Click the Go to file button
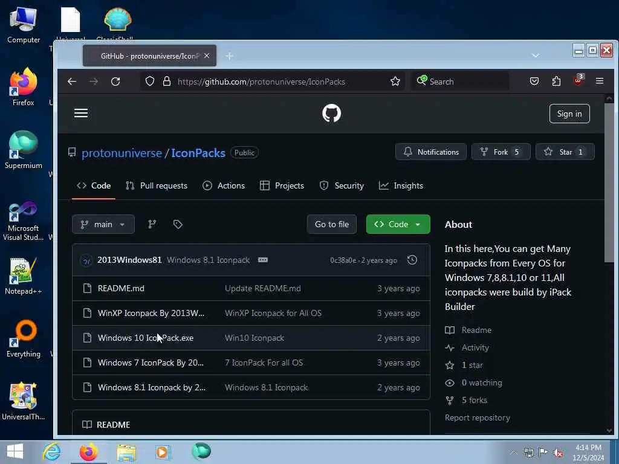Screen dimensions: 619x464 (332, 224)
